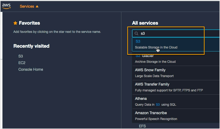Click the Services menu label

pyautogui.click(x=27, y=6)
